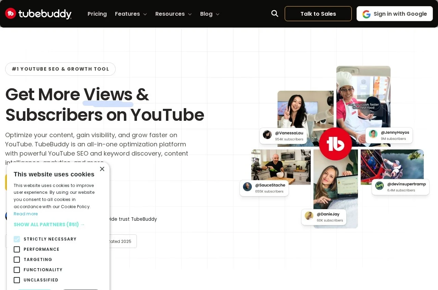Viewport: 438px width, 290px height.
Task: Open the search magnifier icon
Action: pos(274,14)
